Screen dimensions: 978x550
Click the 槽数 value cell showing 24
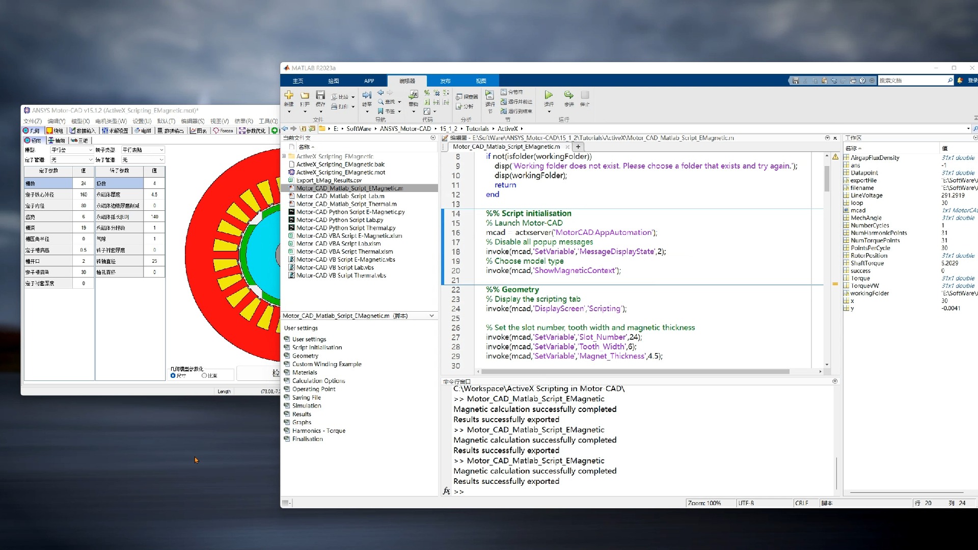click(84, 183)
